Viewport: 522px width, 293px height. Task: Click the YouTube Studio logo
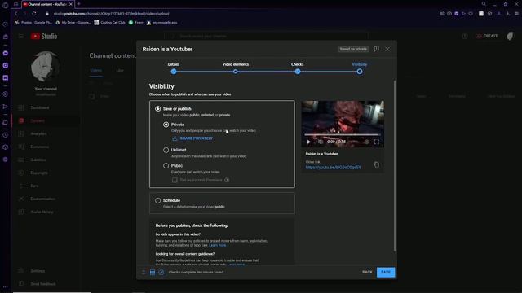(44, 36)
